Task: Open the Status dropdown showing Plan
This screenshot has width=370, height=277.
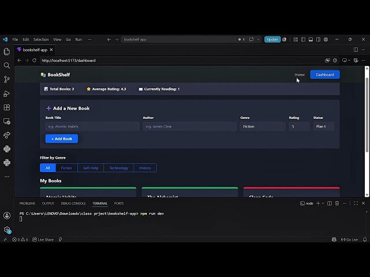Action: pyautogui.click(x=324, y=126)
